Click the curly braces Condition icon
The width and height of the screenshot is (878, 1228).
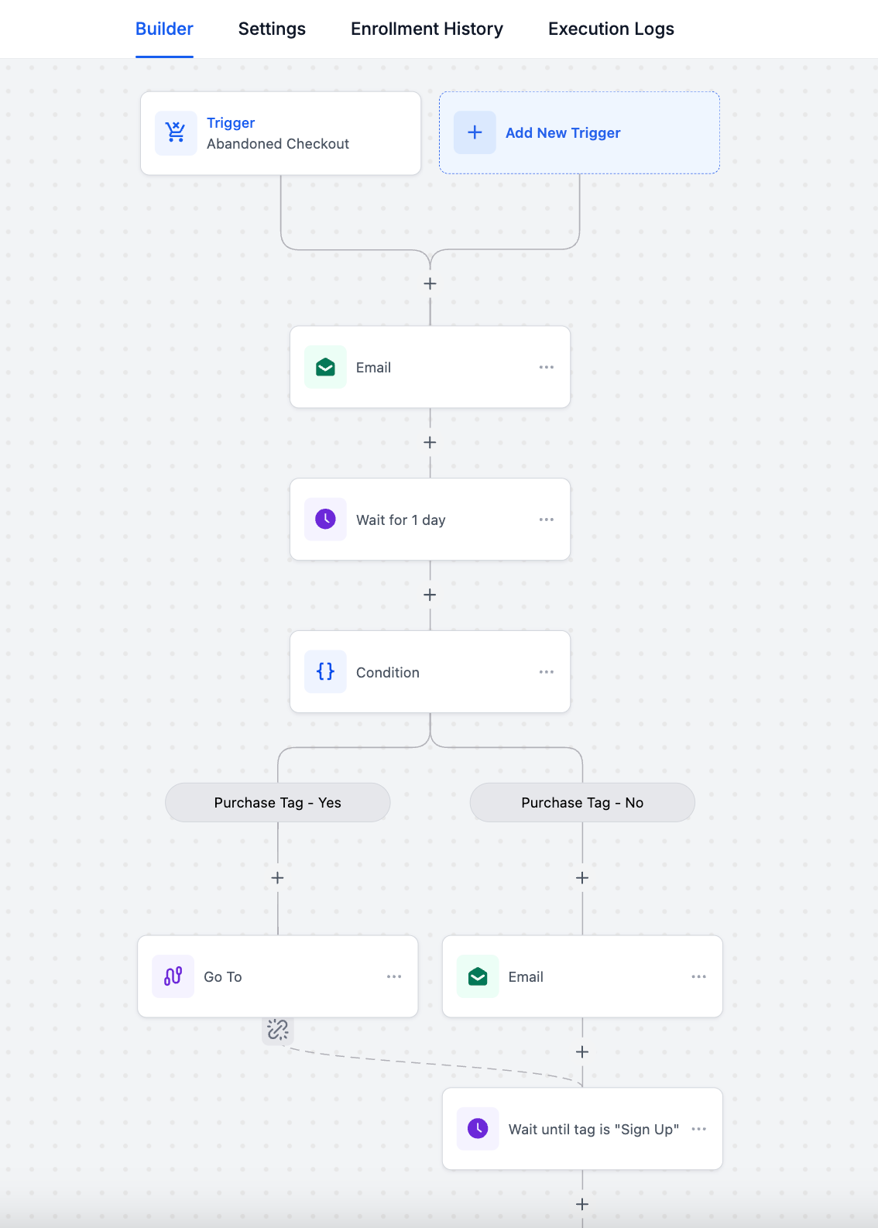point(326,671)
